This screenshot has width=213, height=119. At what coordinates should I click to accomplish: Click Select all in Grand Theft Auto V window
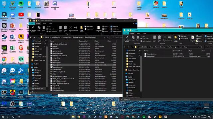(x=114, y=26)
